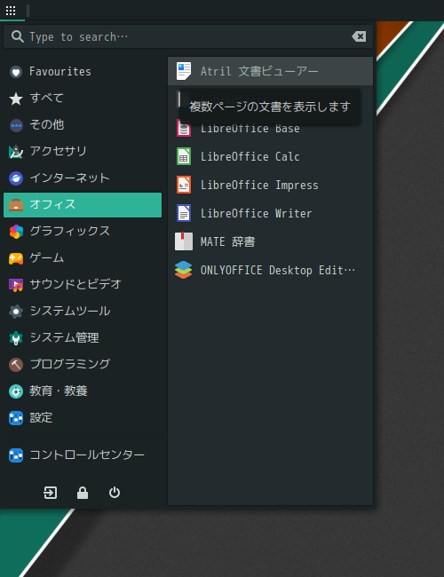This screenshot has height=577, width=444.
Task: Click the LibreOffice Impress presentation icon
Action: pyautogui.click(x=184, y=185)
